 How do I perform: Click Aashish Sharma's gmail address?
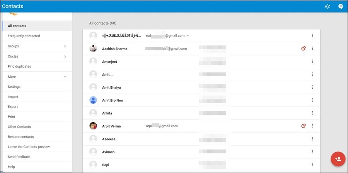166,49
